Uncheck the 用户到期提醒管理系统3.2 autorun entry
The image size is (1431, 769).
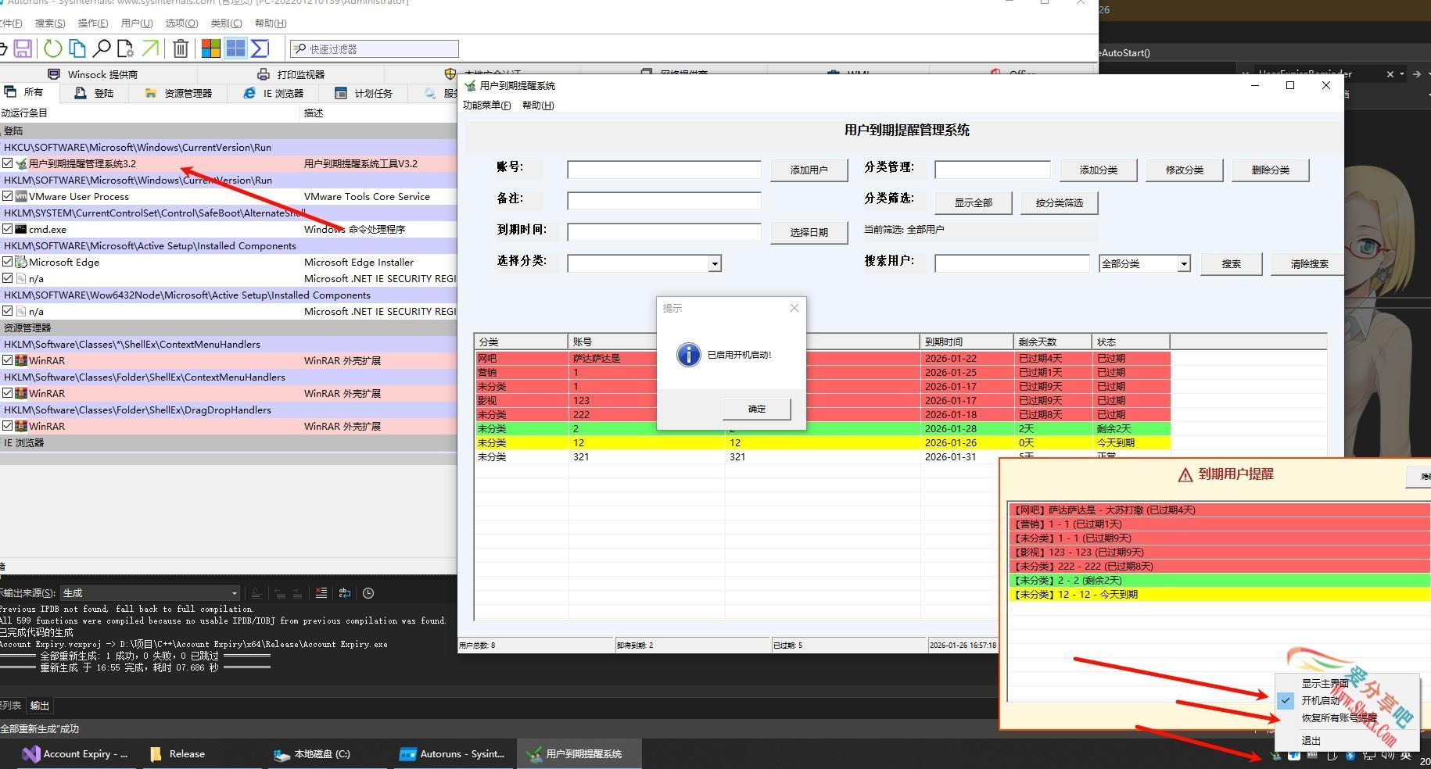coord(8,163)
